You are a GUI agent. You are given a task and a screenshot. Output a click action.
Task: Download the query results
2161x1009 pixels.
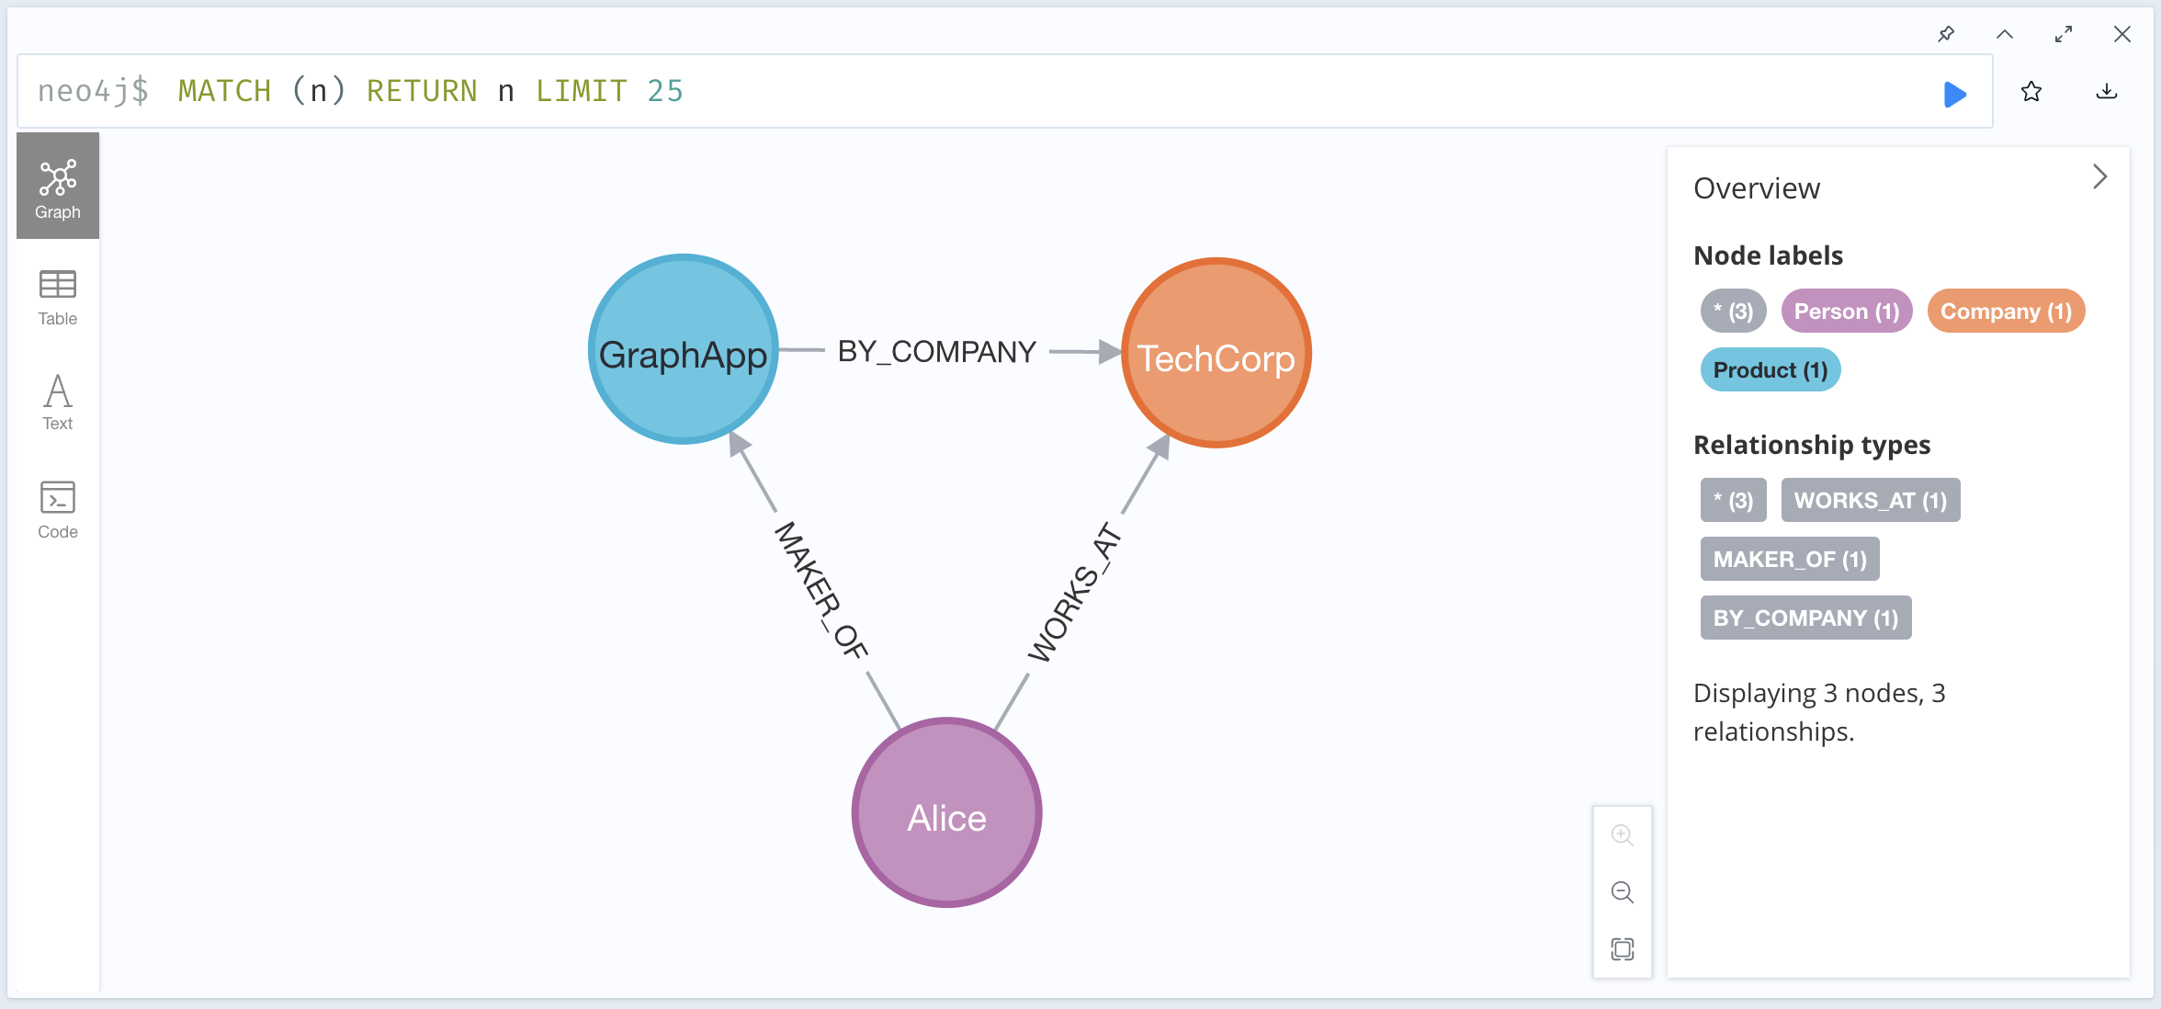point(2107,92)
